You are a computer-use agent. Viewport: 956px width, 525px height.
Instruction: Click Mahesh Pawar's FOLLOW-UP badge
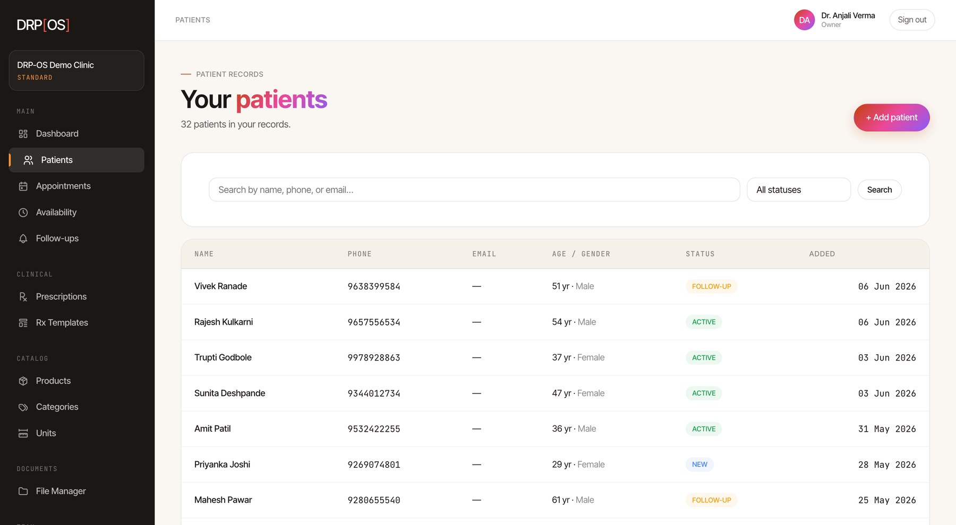[x=711, y=500]
